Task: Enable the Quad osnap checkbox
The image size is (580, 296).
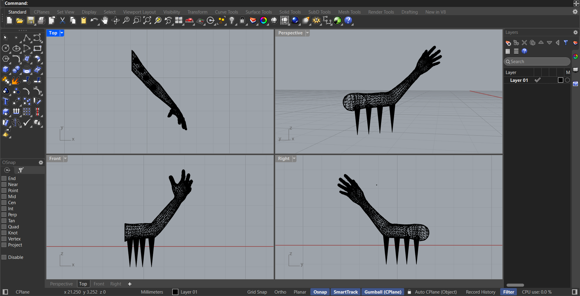Action: tap(4, 227)
